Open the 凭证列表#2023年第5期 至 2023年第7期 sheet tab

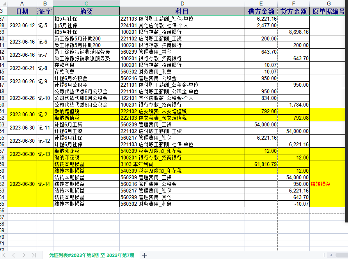coord(91,255)
